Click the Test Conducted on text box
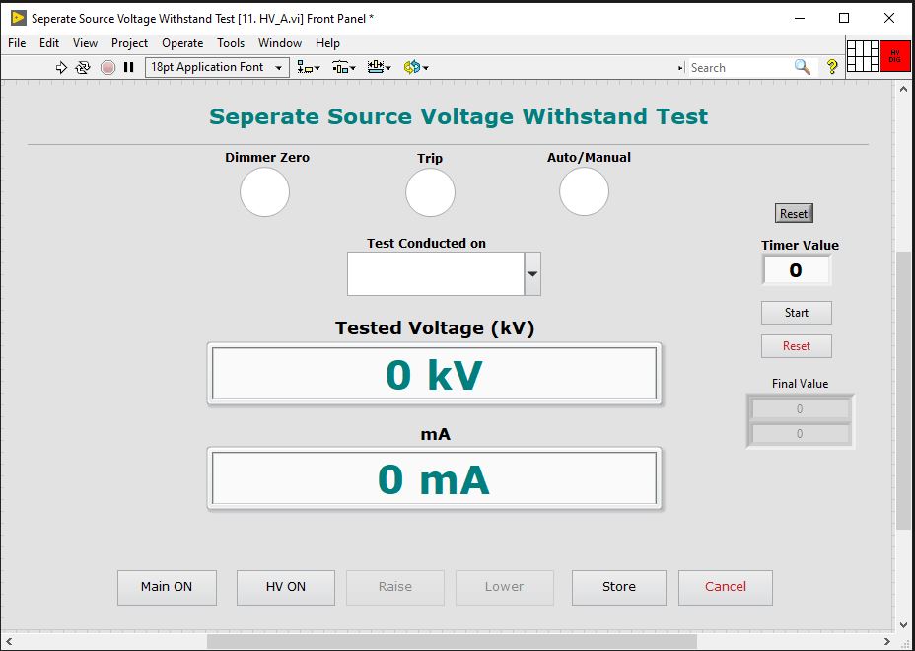This screenshot has height=651, width=915. tap(436, 274)
